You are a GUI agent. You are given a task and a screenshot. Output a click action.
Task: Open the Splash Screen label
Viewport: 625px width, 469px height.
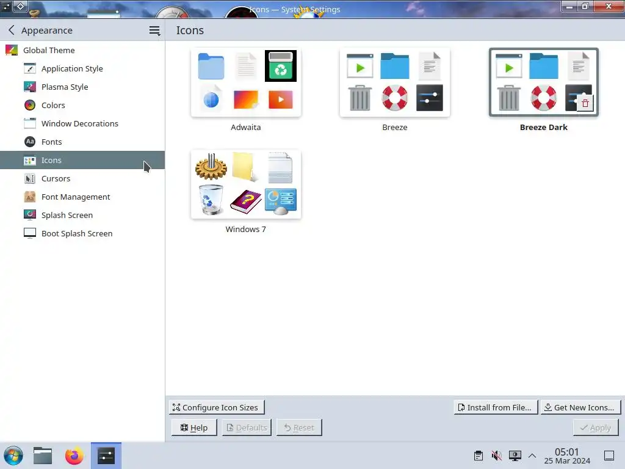tap(67, 216)
